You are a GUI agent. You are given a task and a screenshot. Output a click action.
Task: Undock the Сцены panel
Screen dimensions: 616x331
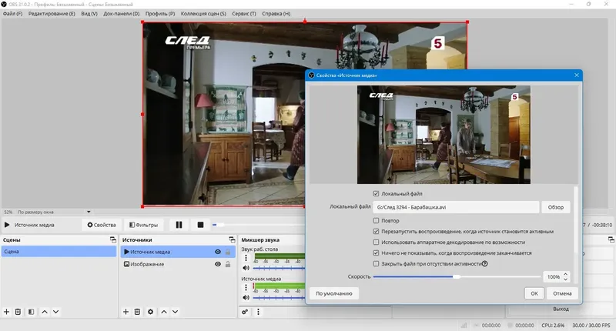[113, 239]
